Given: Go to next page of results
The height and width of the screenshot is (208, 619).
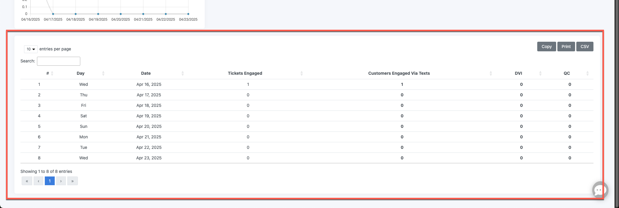Looking at the screenshot, I should [61, 181].
